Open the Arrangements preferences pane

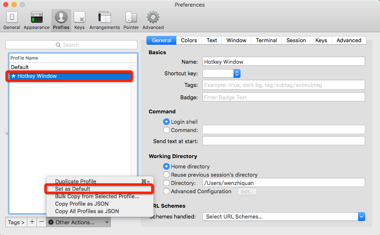[104, 20]
